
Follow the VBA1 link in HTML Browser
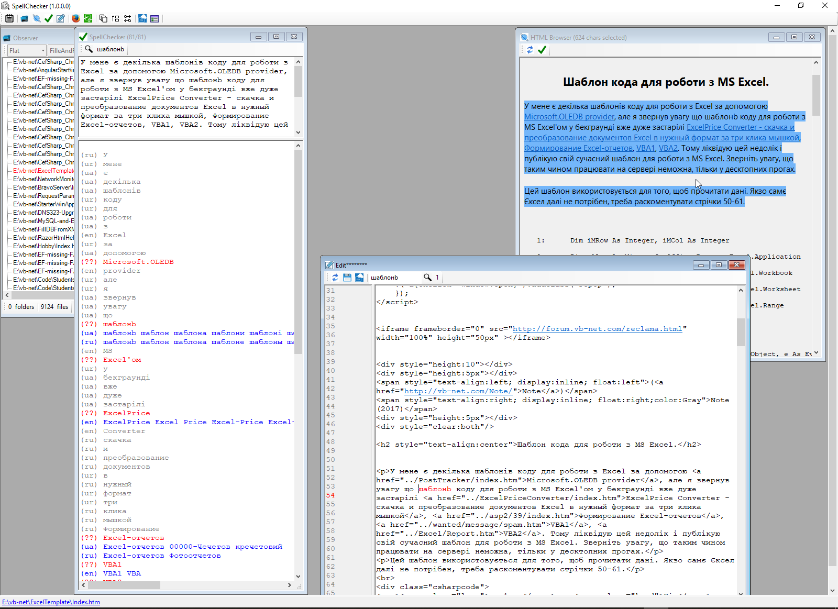[646, 148]
